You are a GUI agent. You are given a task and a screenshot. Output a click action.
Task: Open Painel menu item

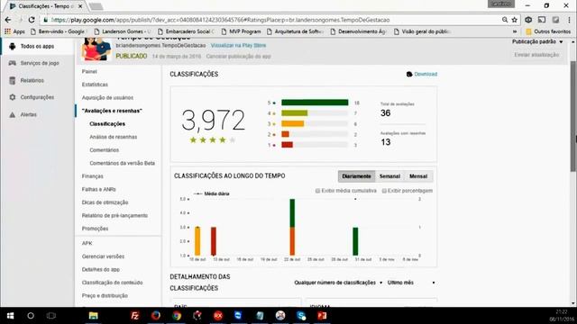89,72
